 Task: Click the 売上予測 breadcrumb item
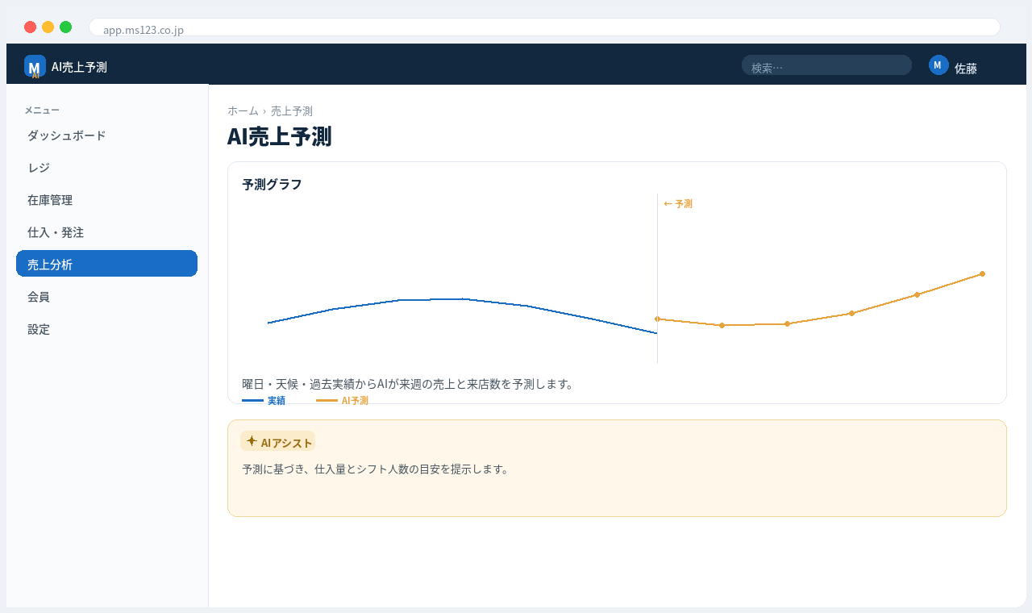(292, 111)
